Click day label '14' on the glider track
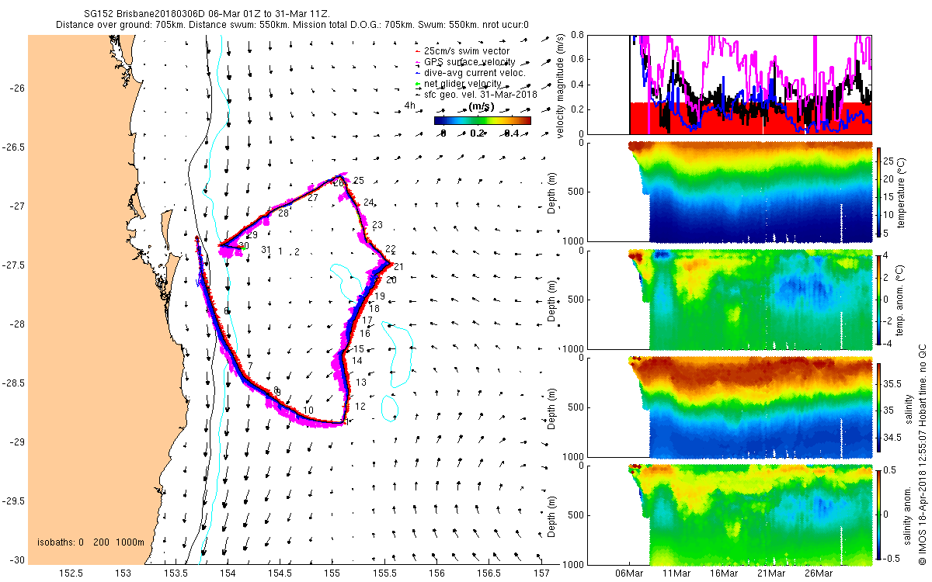Image resolution: width=932 pixels, height=582 pixels. pos(357,361)
